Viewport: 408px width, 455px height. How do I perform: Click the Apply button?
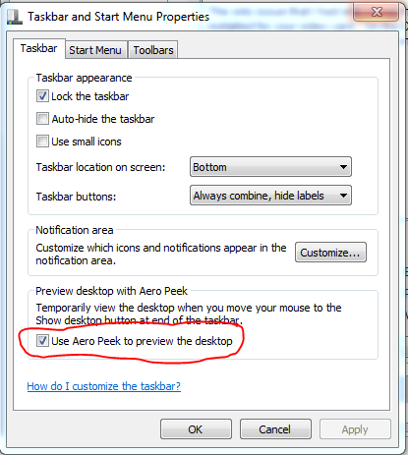(x=355, y=429)
